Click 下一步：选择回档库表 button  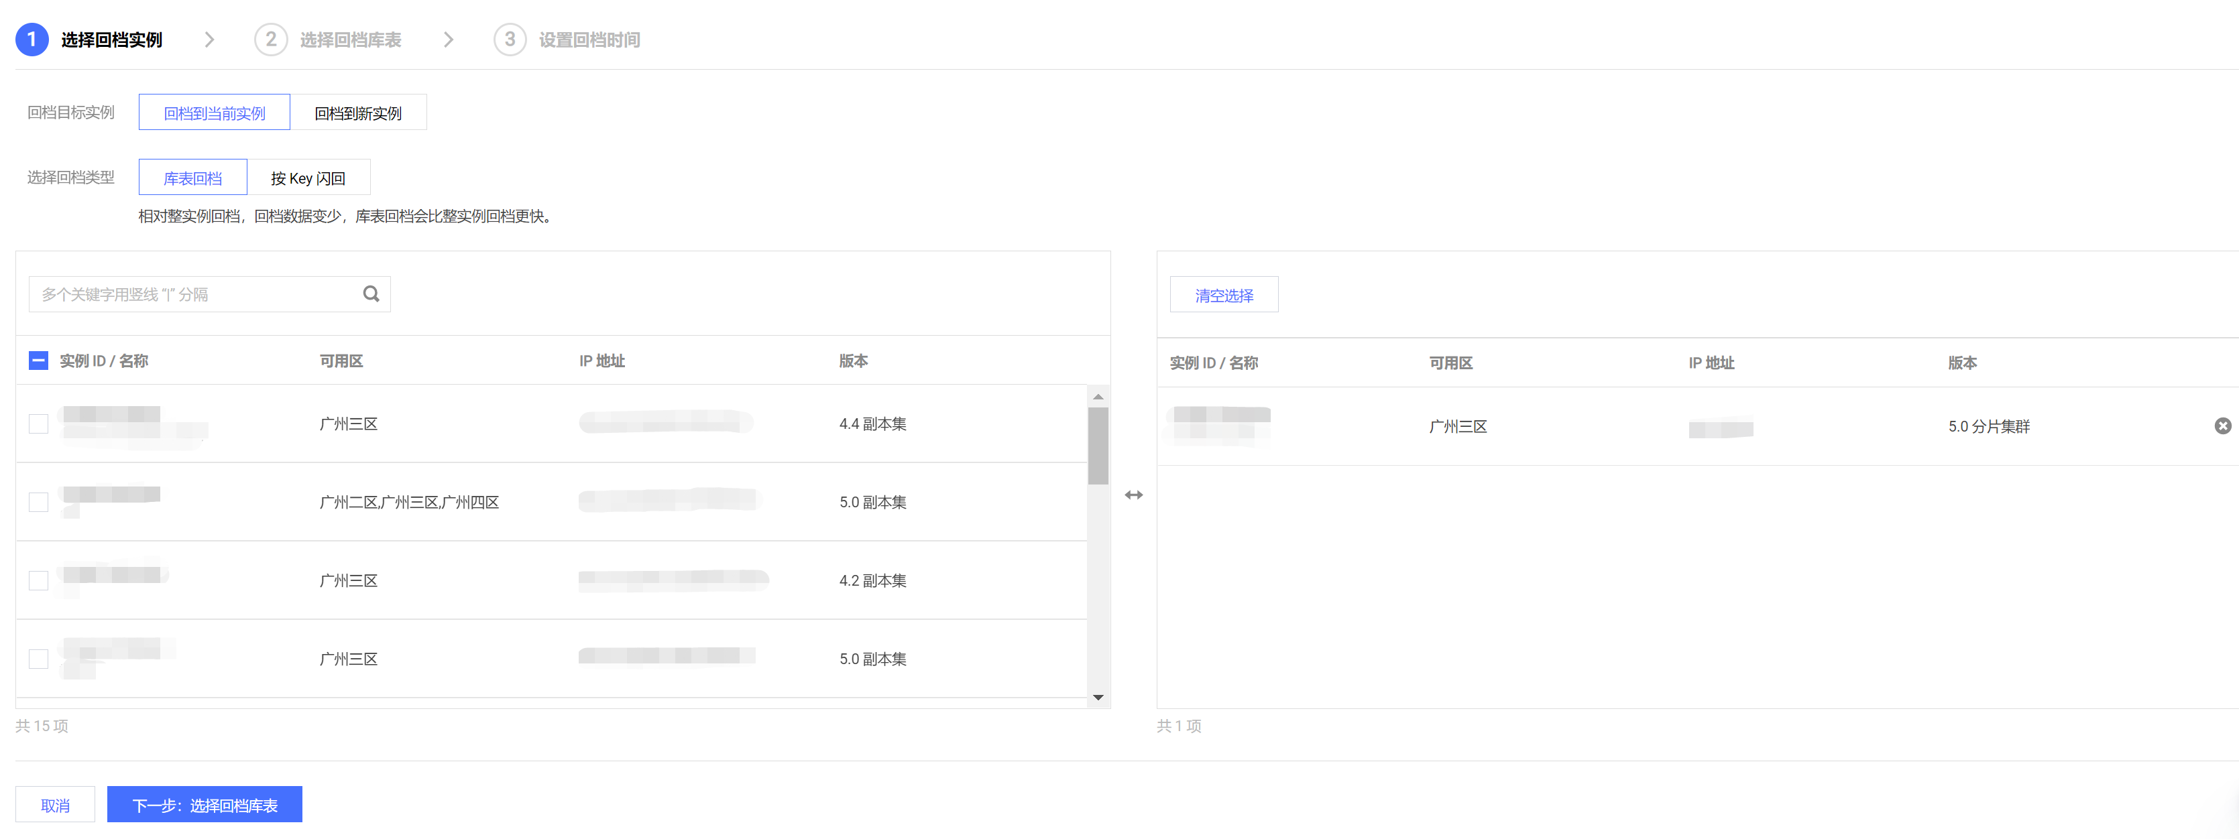205,804
